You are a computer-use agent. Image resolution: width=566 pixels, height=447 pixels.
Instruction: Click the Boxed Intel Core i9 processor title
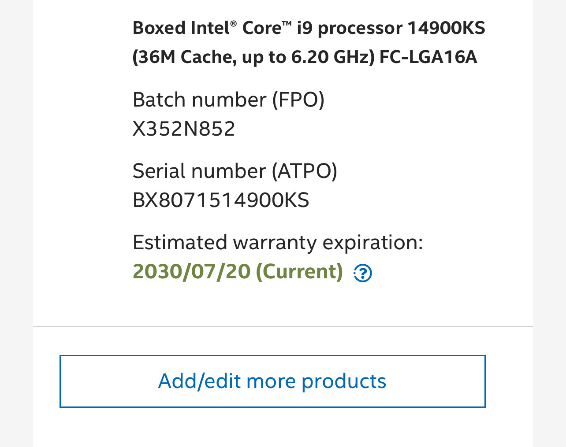[309, 42]
